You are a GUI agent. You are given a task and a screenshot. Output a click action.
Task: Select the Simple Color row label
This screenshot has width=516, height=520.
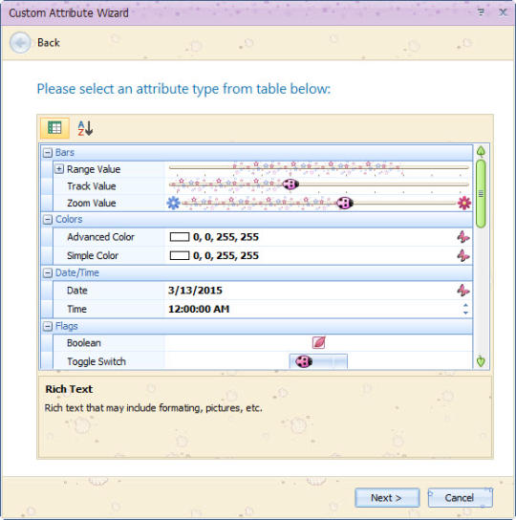93,255
